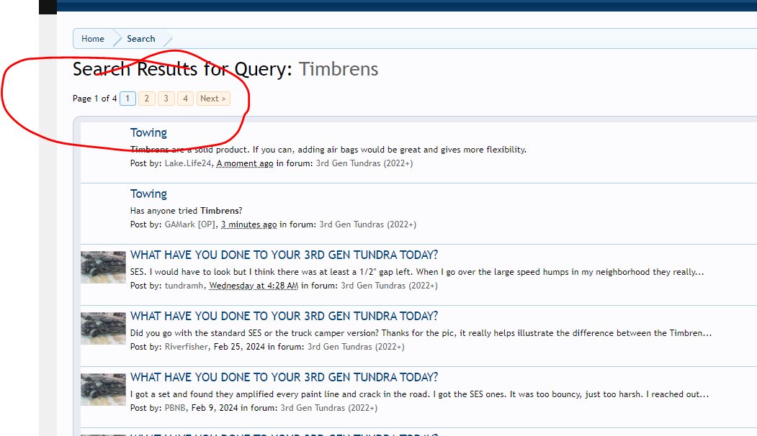Screen dimensions: 757x436
Task: Open the Tundra thread result by tundramh
Action: 284,255
